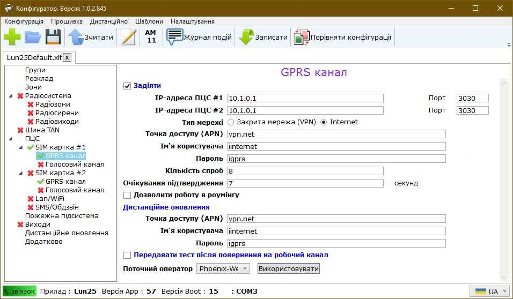Click Зчитати to read device config
The image size is (513, 299).
(91, 37)
